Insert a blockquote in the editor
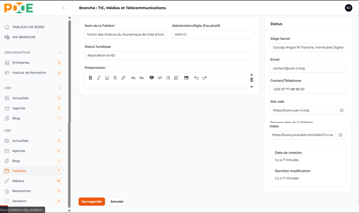 click(152, 78)
